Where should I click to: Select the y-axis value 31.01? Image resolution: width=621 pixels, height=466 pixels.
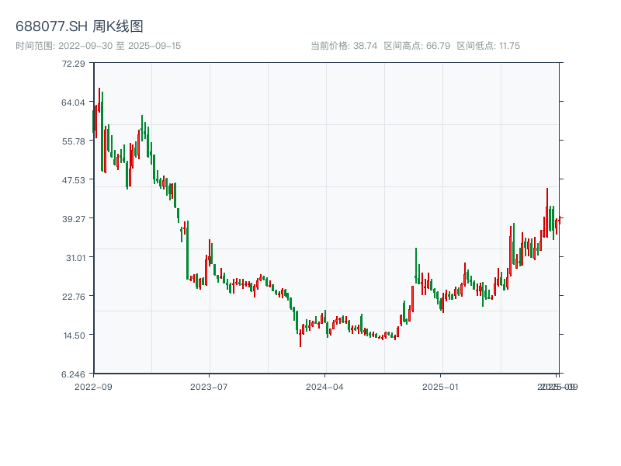tap(75, 258)
